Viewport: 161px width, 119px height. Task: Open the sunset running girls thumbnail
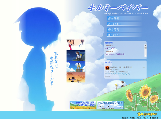[76, 77]
